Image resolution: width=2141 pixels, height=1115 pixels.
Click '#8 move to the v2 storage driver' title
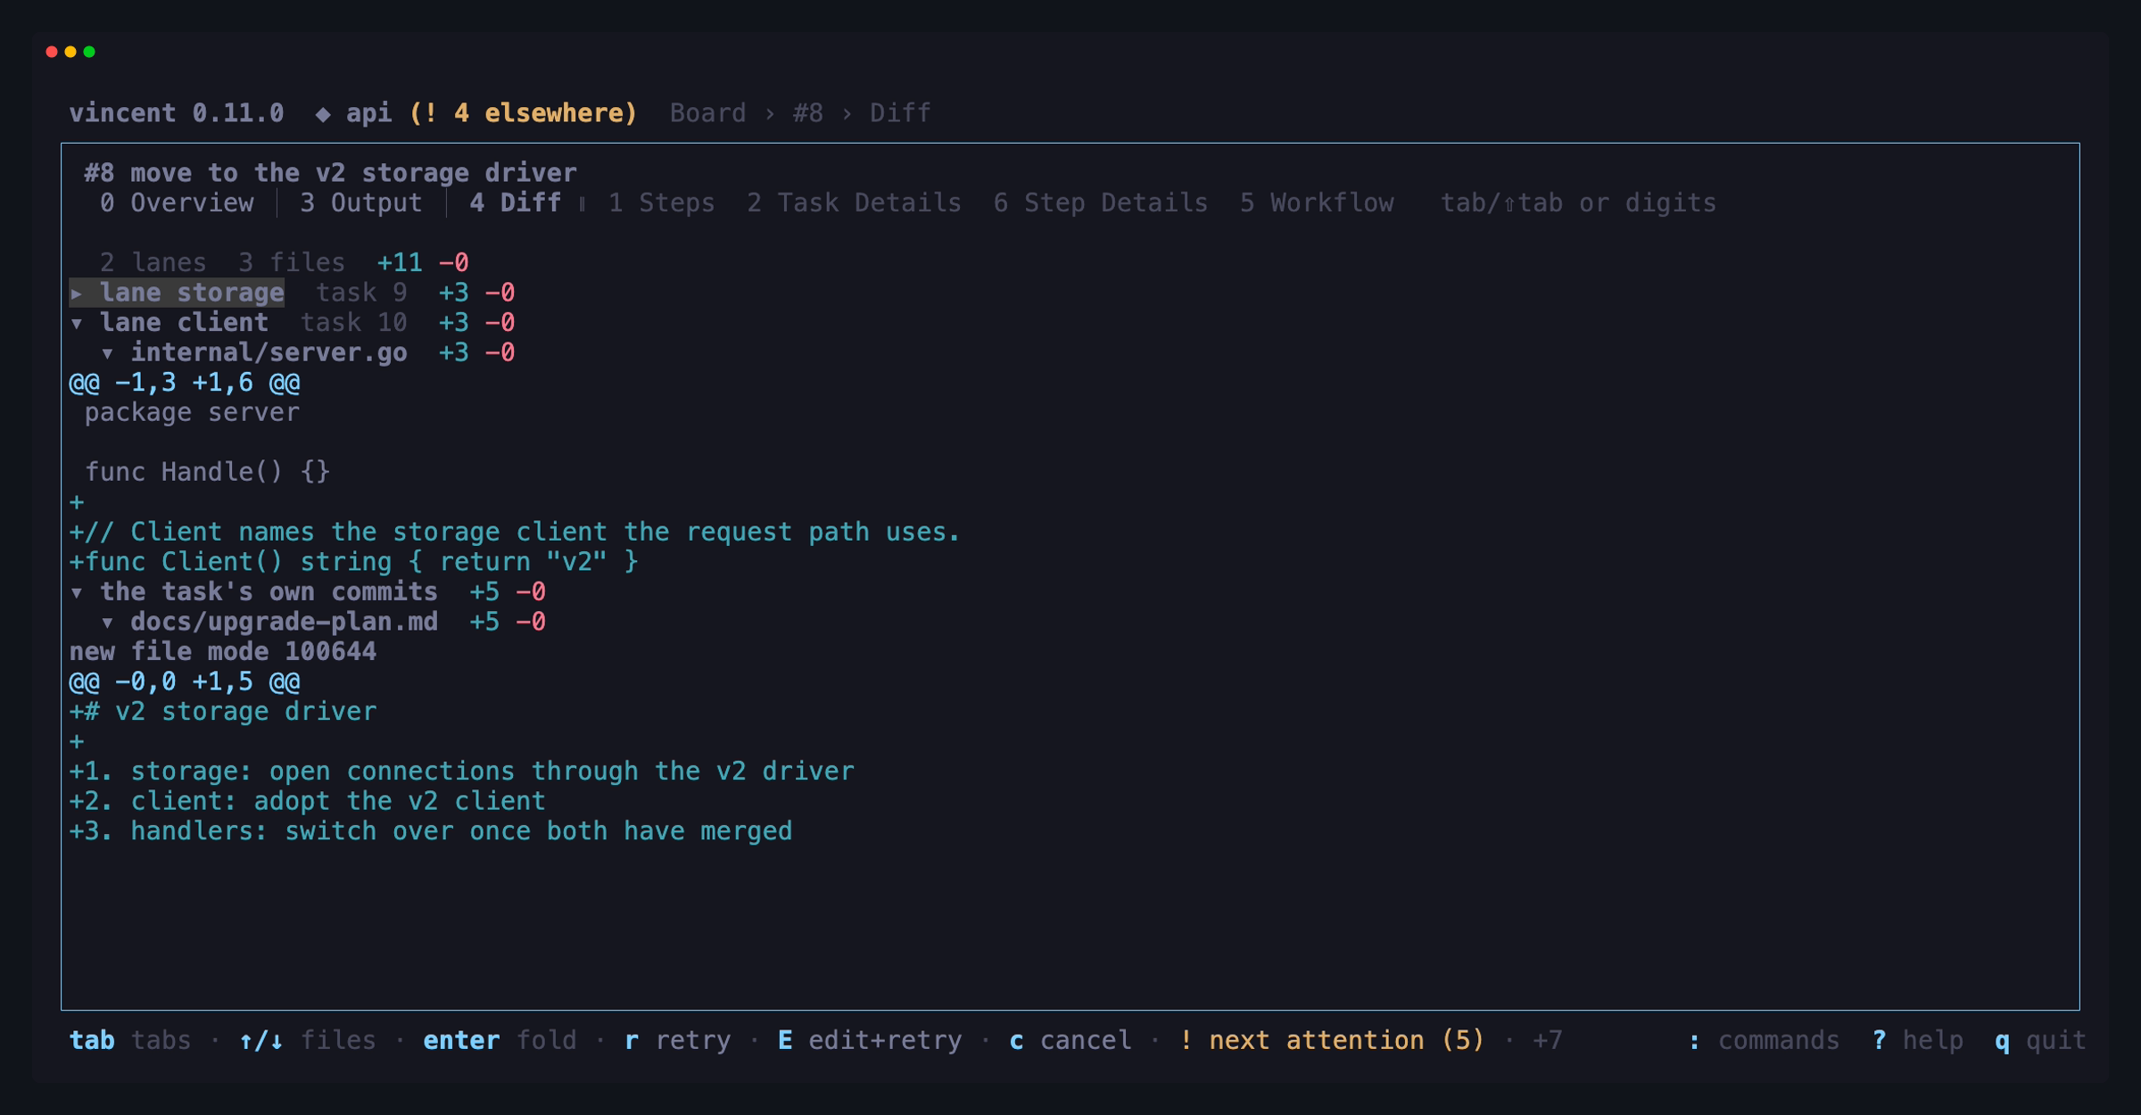330,173
